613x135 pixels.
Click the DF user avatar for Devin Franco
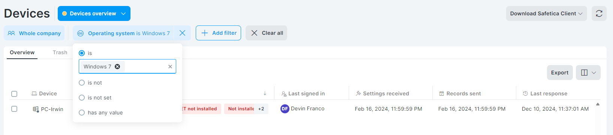point(285,109)
